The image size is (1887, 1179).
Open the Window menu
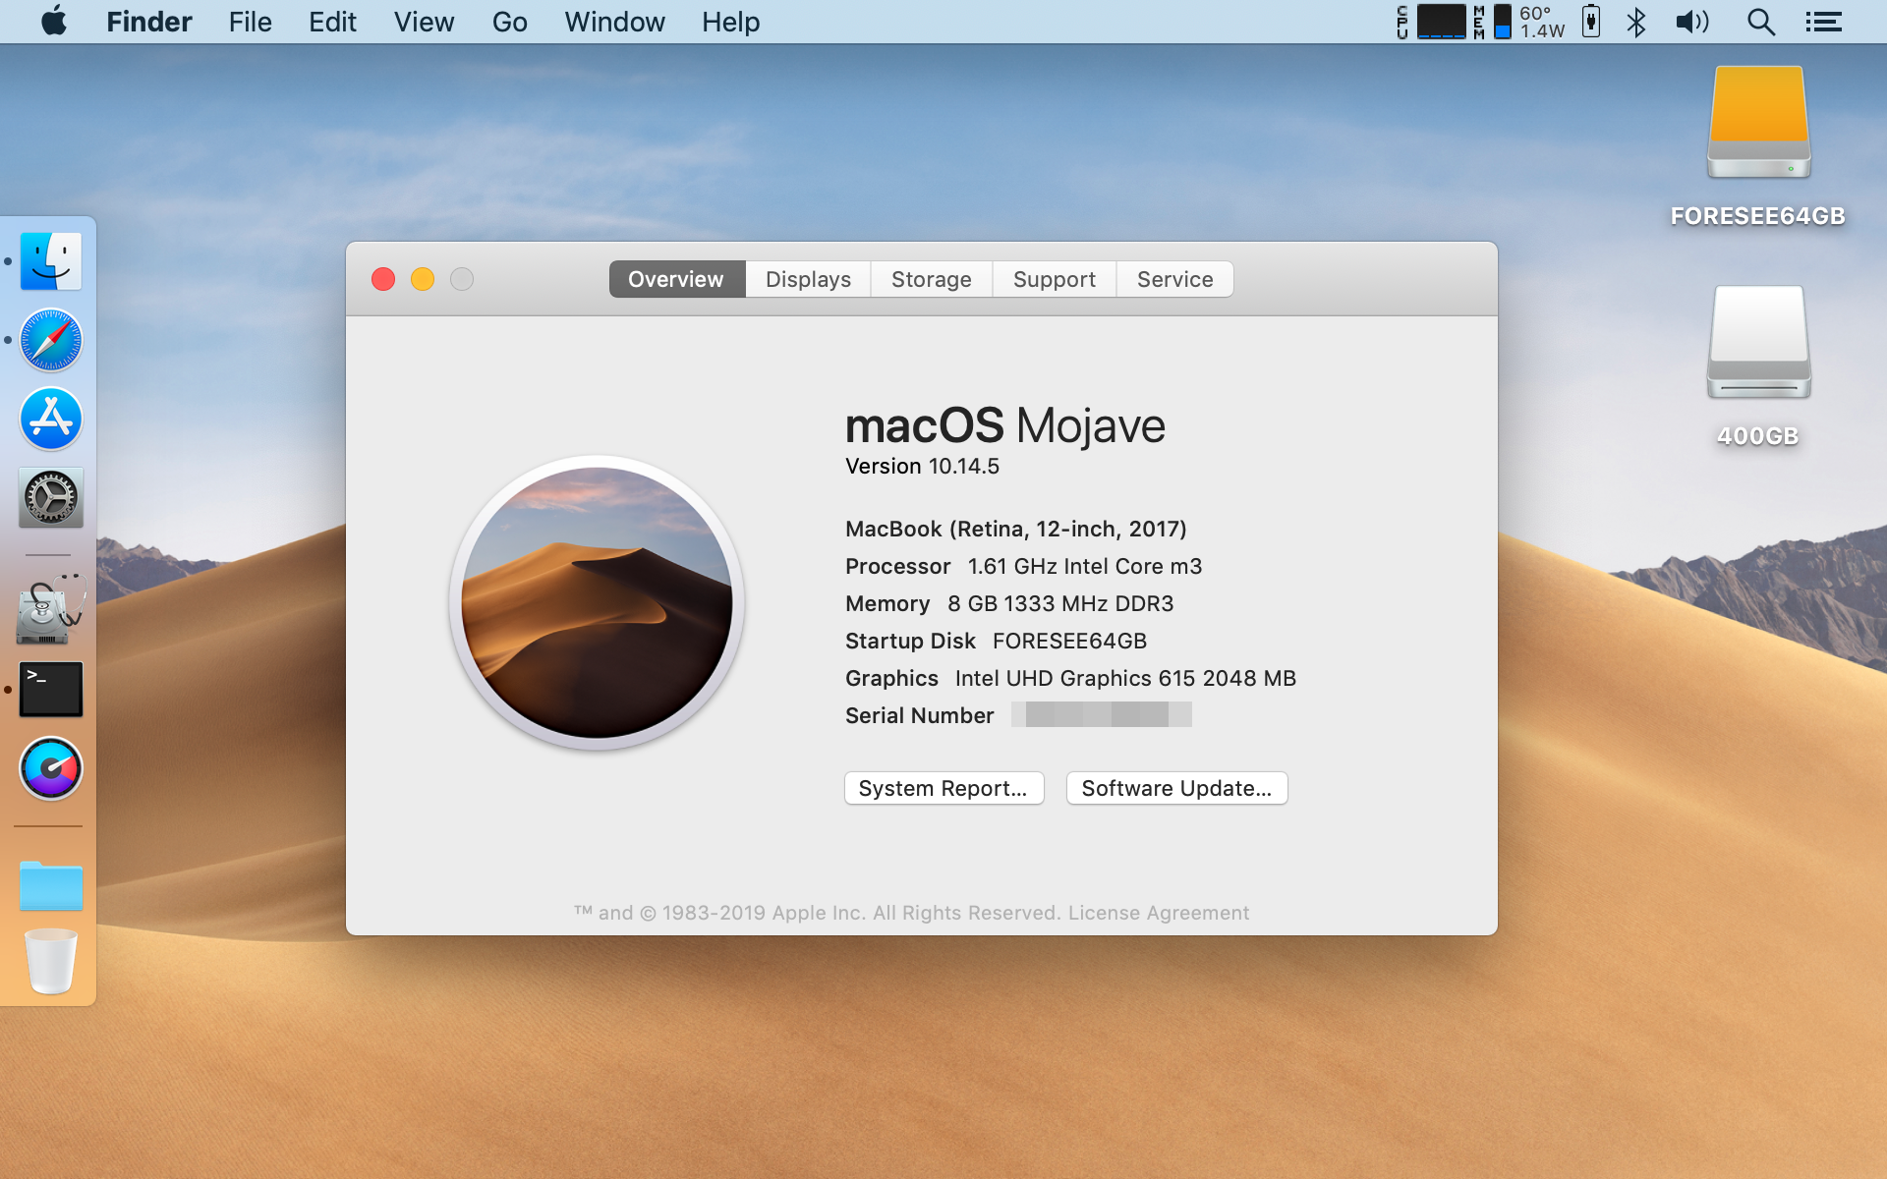(x=614, y=22)
